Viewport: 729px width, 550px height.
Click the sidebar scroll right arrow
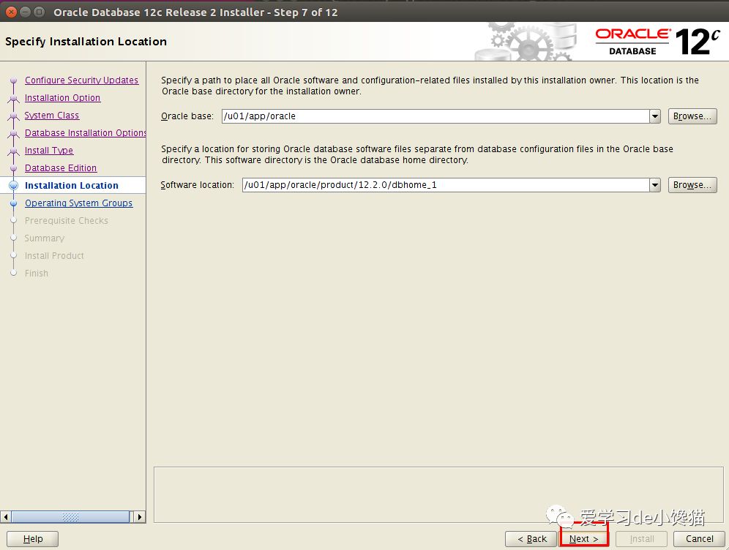[139, 516]
